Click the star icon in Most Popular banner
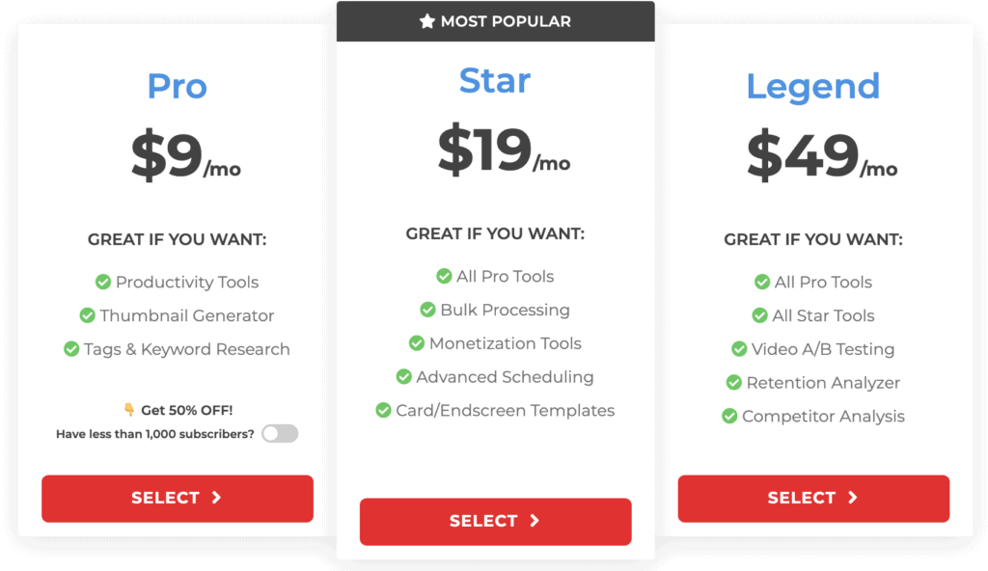The image size is (988, 571). [427, 21]
